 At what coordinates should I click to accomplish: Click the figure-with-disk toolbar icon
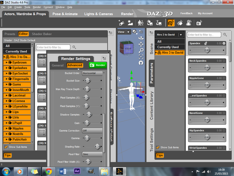coord(159,23)
